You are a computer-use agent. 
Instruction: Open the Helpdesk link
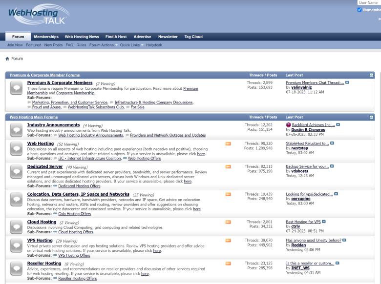pos(154,45)
